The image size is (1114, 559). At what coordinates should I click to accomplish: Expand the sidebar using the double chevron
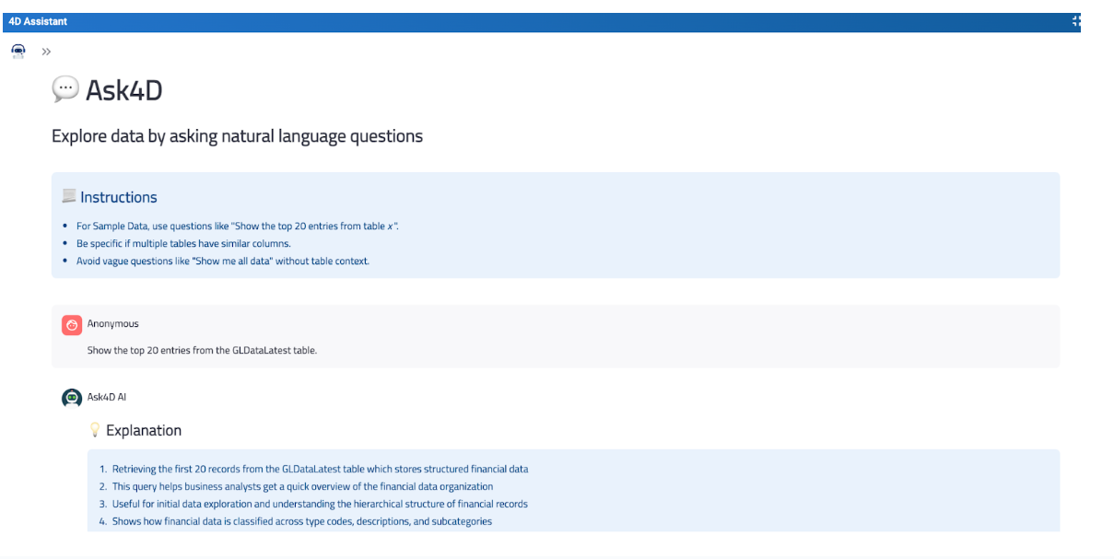(46, 52)
